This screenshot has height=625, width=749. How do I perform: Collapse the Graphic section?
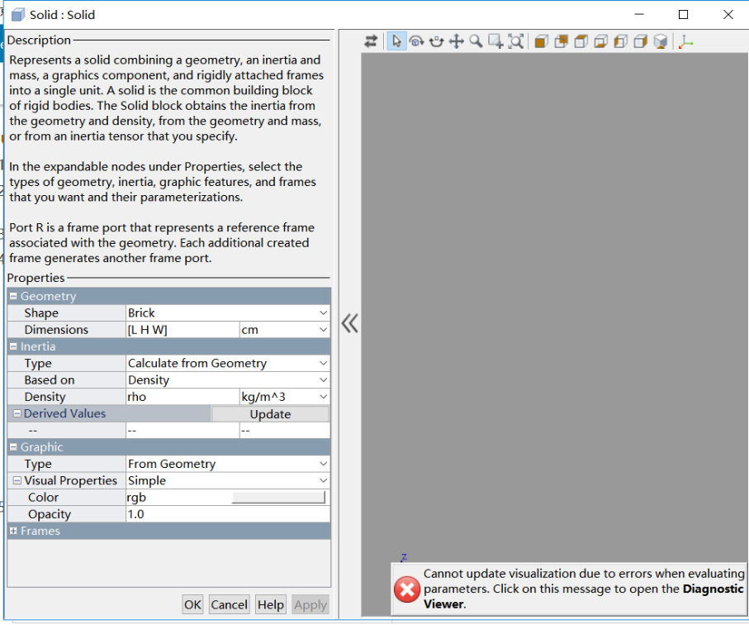coord(13,447)
